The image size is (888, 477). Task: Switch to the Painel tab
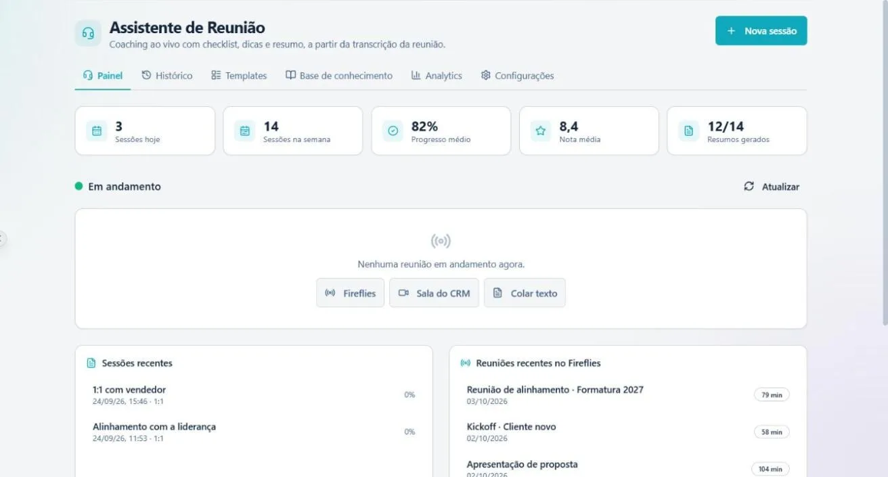pyautogui.click(x=103, y=76)
